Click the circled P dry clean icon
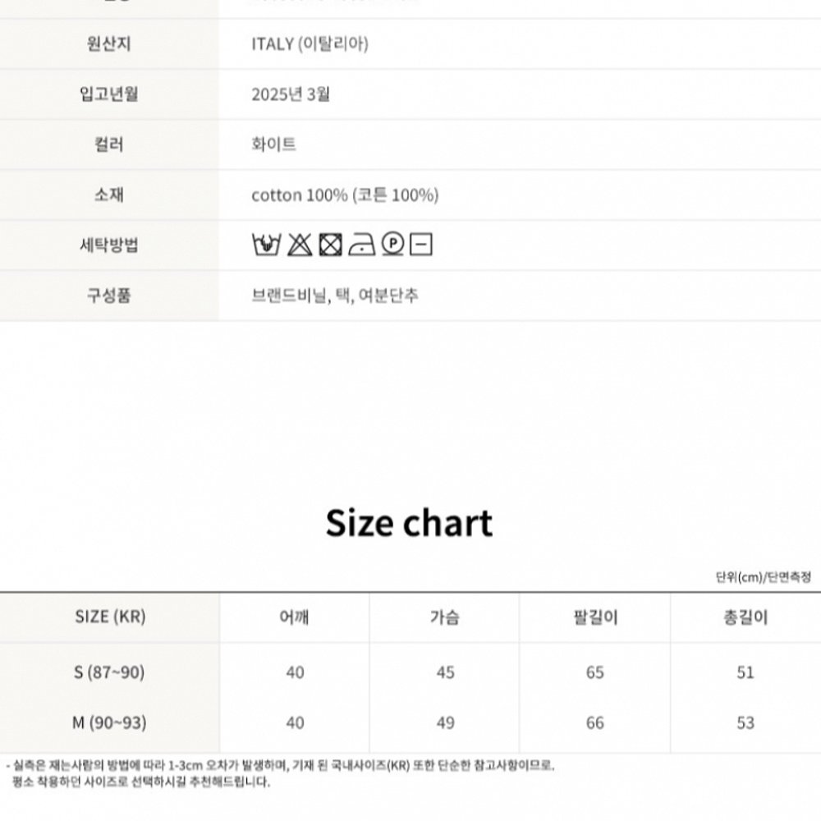The height and width of the screenshot is (821, 821). pos(392,244)
